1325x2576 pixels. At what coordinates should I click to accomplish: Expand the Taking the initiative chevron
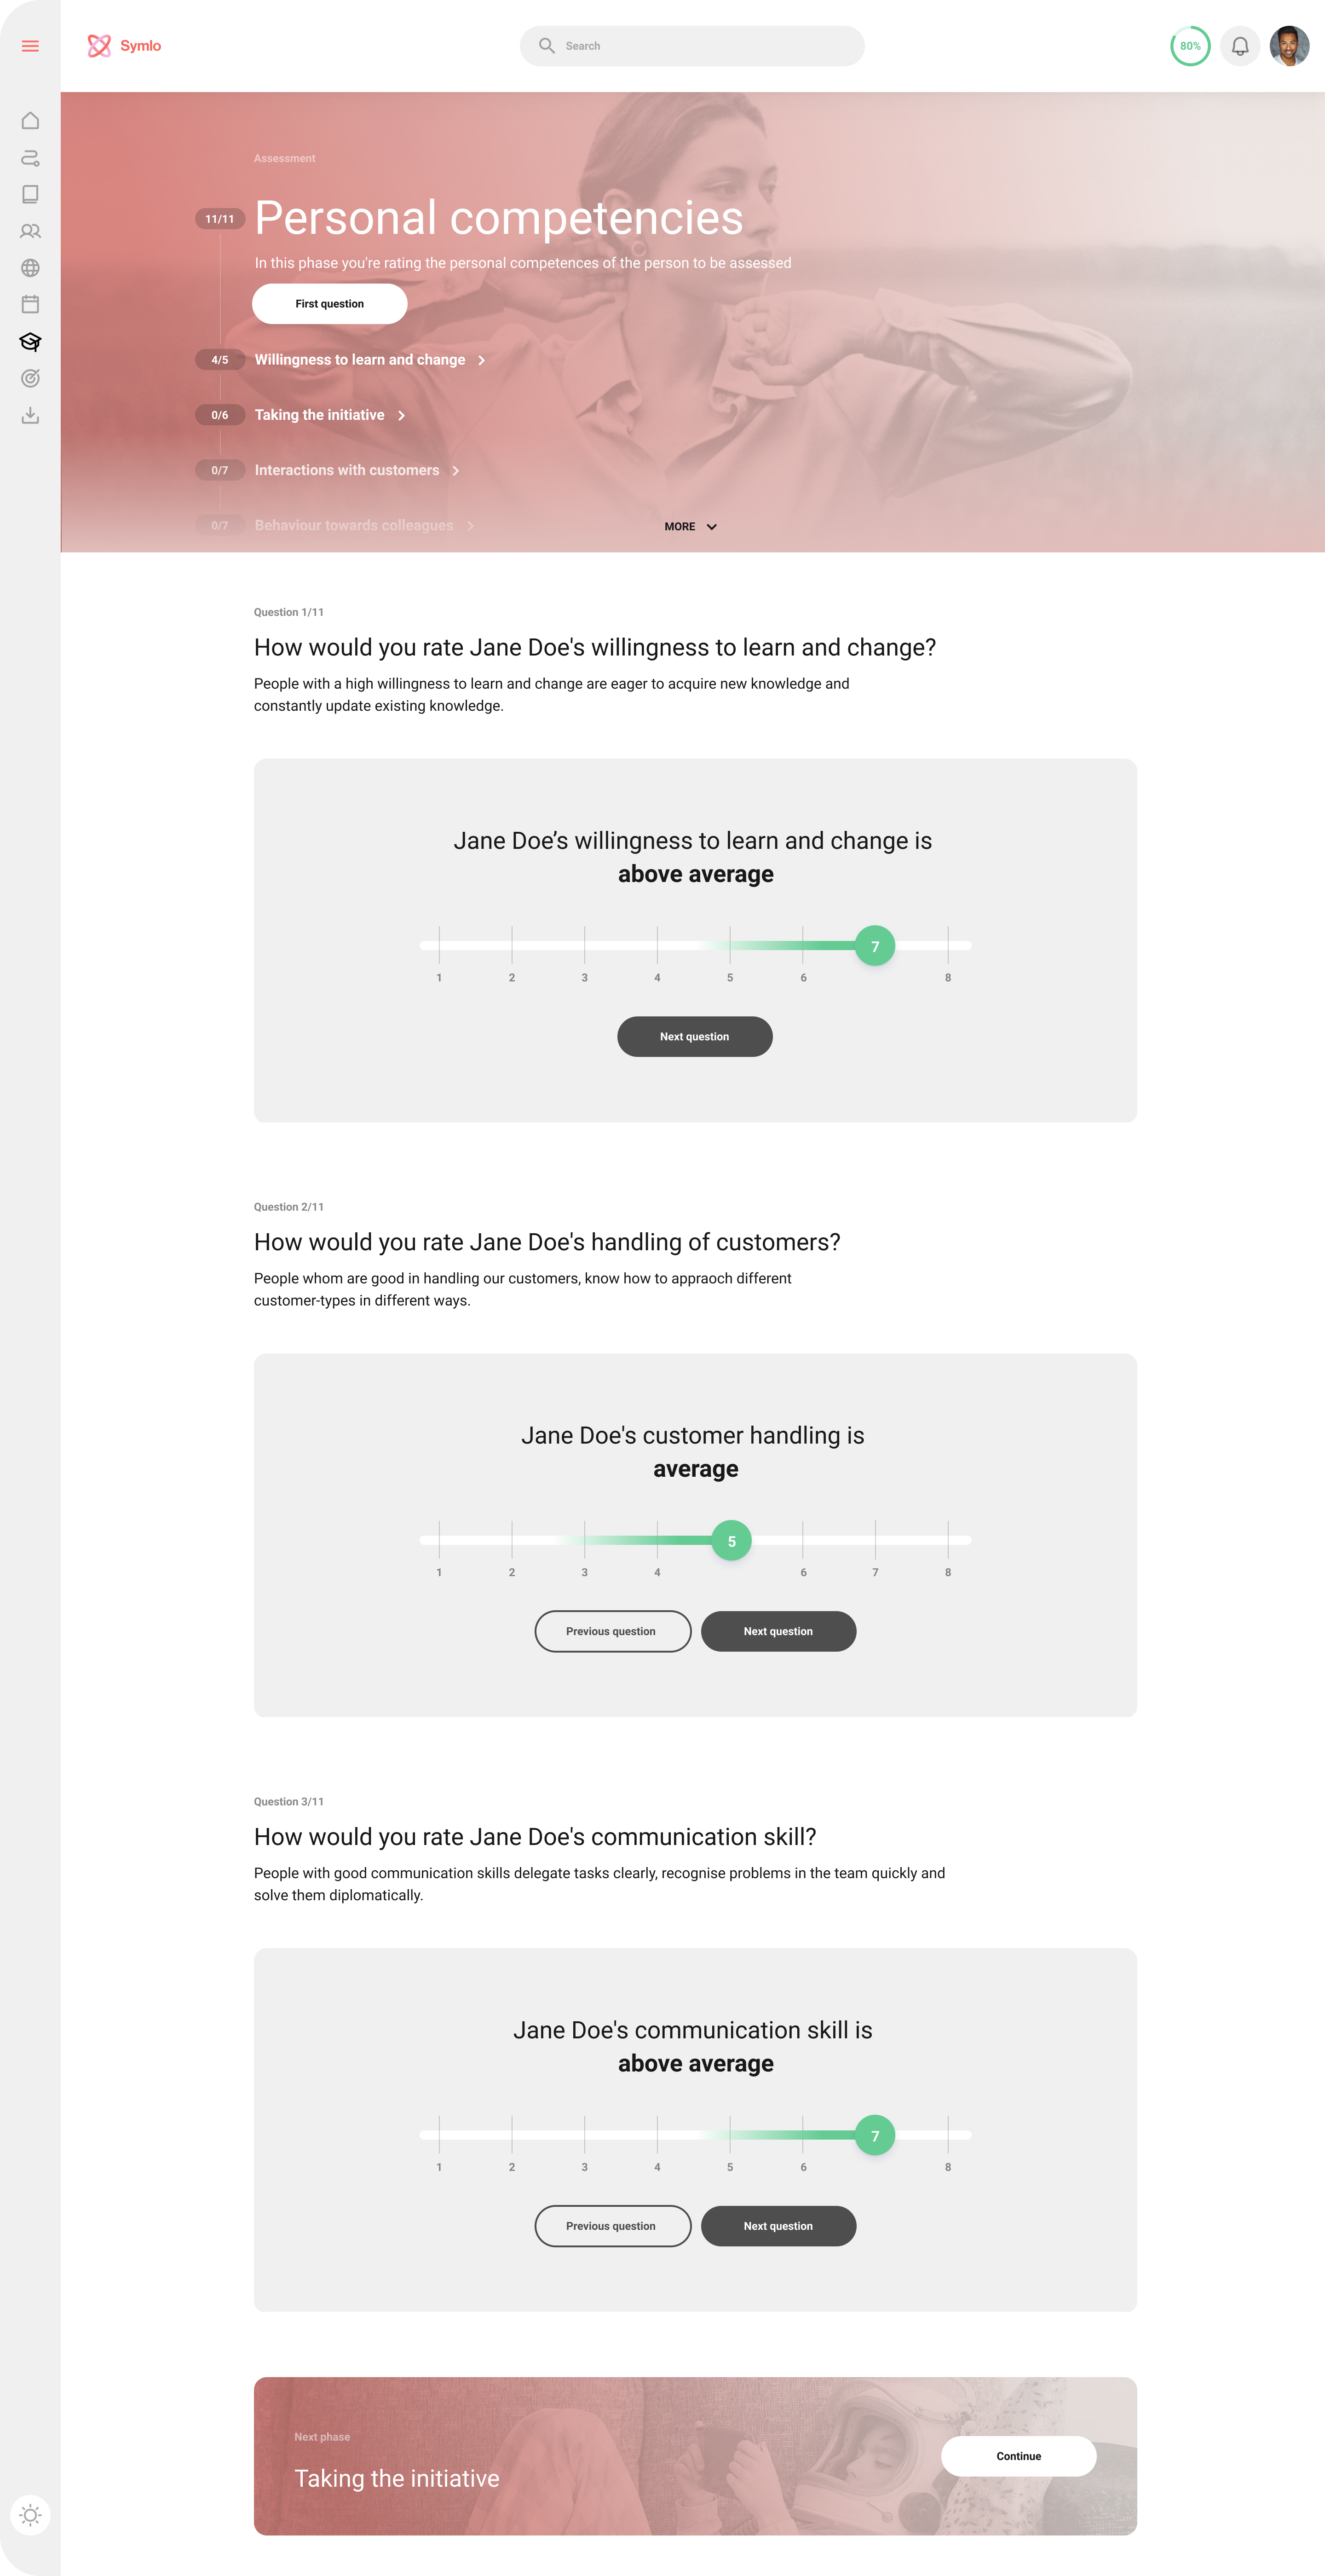402,415
